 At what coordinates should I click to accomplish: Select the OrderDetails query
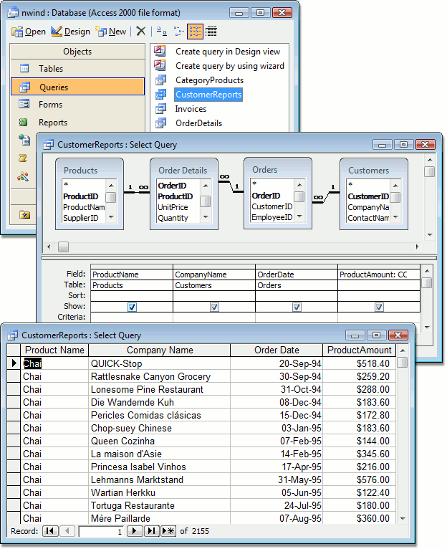click(198, 123)
